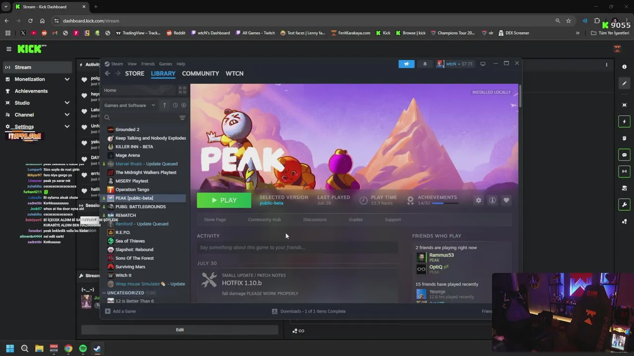Bookmark this page with the star icon

coord(569,21)
